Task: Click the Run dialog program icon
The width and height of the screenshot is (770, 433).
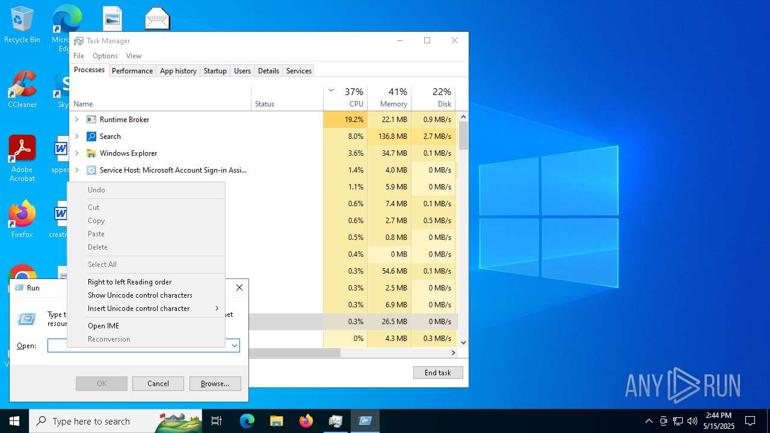Action: click(x=26, y=319)
